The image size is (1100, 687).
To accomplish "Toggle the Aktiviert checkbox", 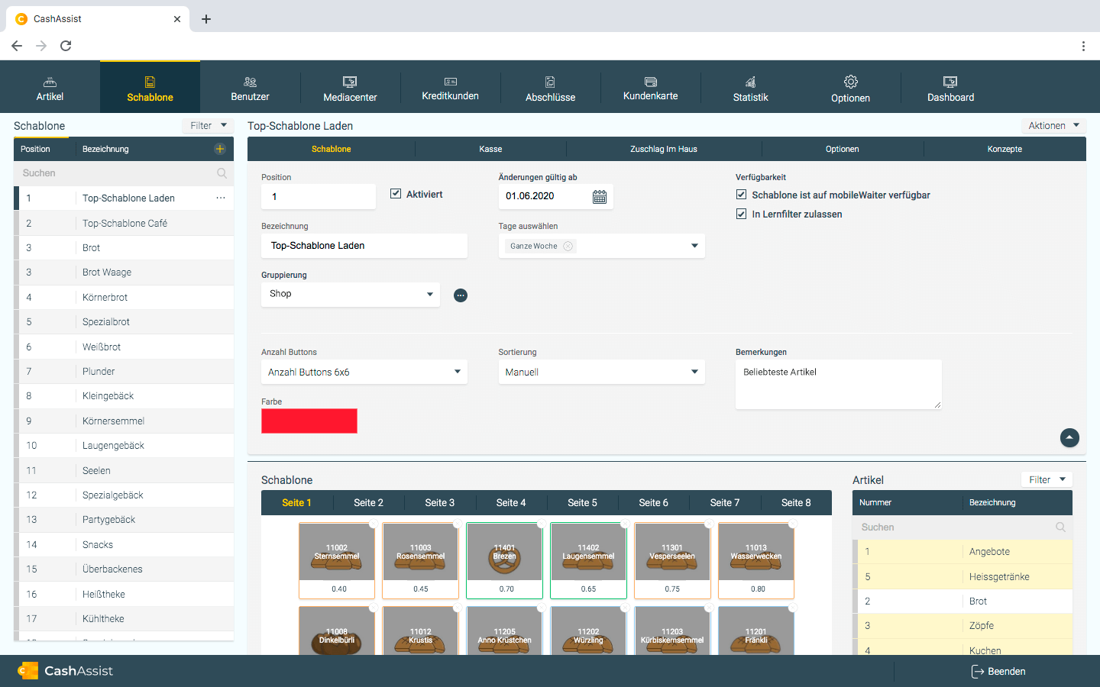I will (396, 194).
